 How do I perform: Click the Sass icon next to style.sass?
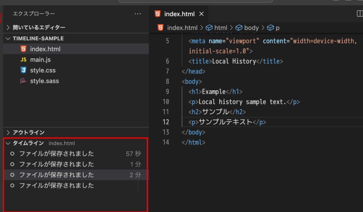pos(23,81)
